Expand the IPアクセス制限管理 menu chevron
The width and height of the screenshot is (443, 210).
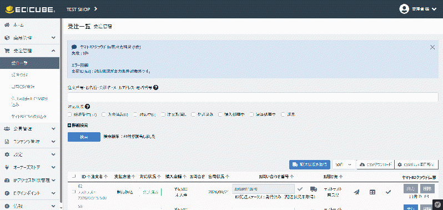pyautogui.click(x=53, y=181)
